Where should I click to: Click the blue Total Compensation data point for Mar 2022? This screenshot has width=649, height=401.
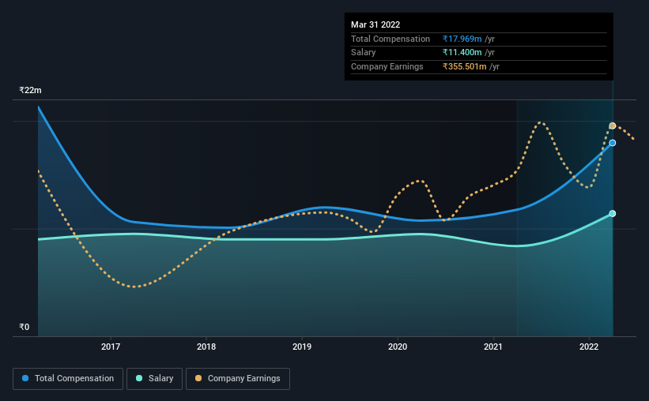(612, 143)
